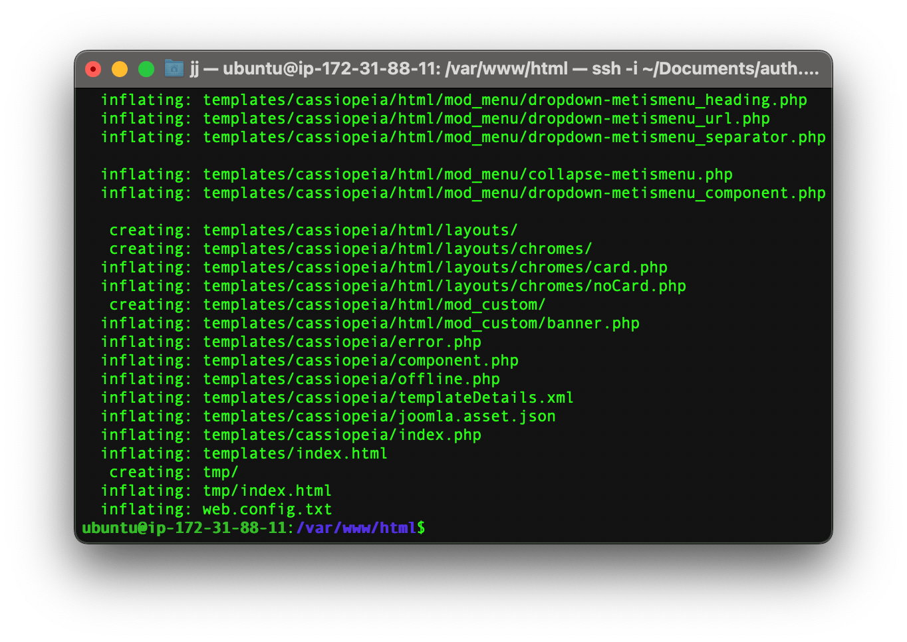Click the dropdown-metismenu_component.php line

pos(463,193)
